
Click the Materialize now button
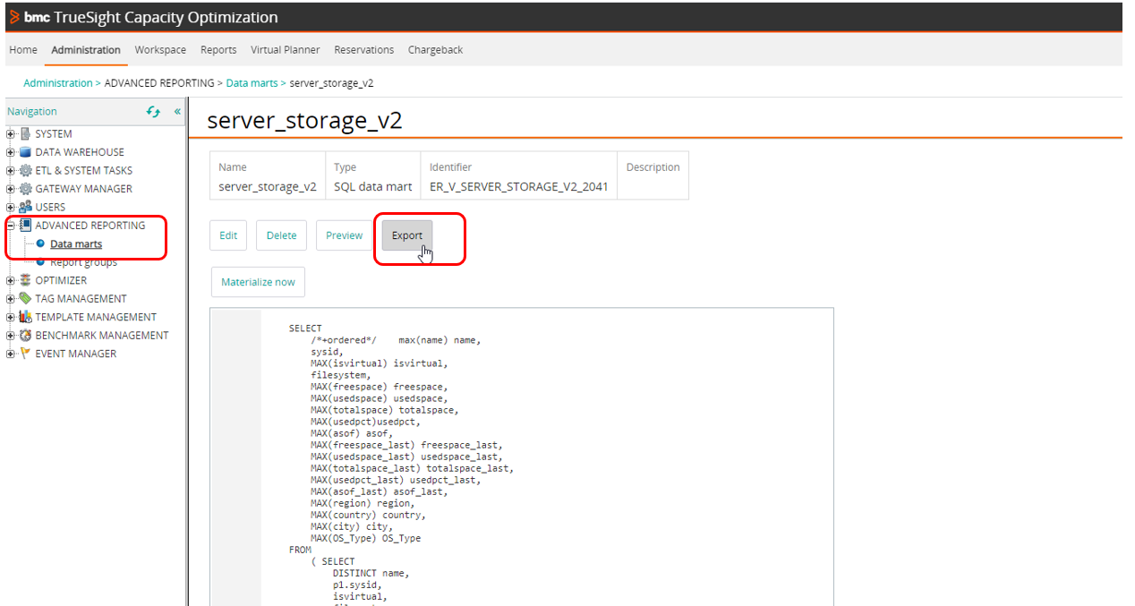tap(259, 282)
